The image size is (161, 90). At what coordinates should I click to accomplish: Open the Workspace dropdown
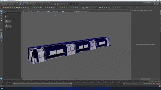pos(153,2)
